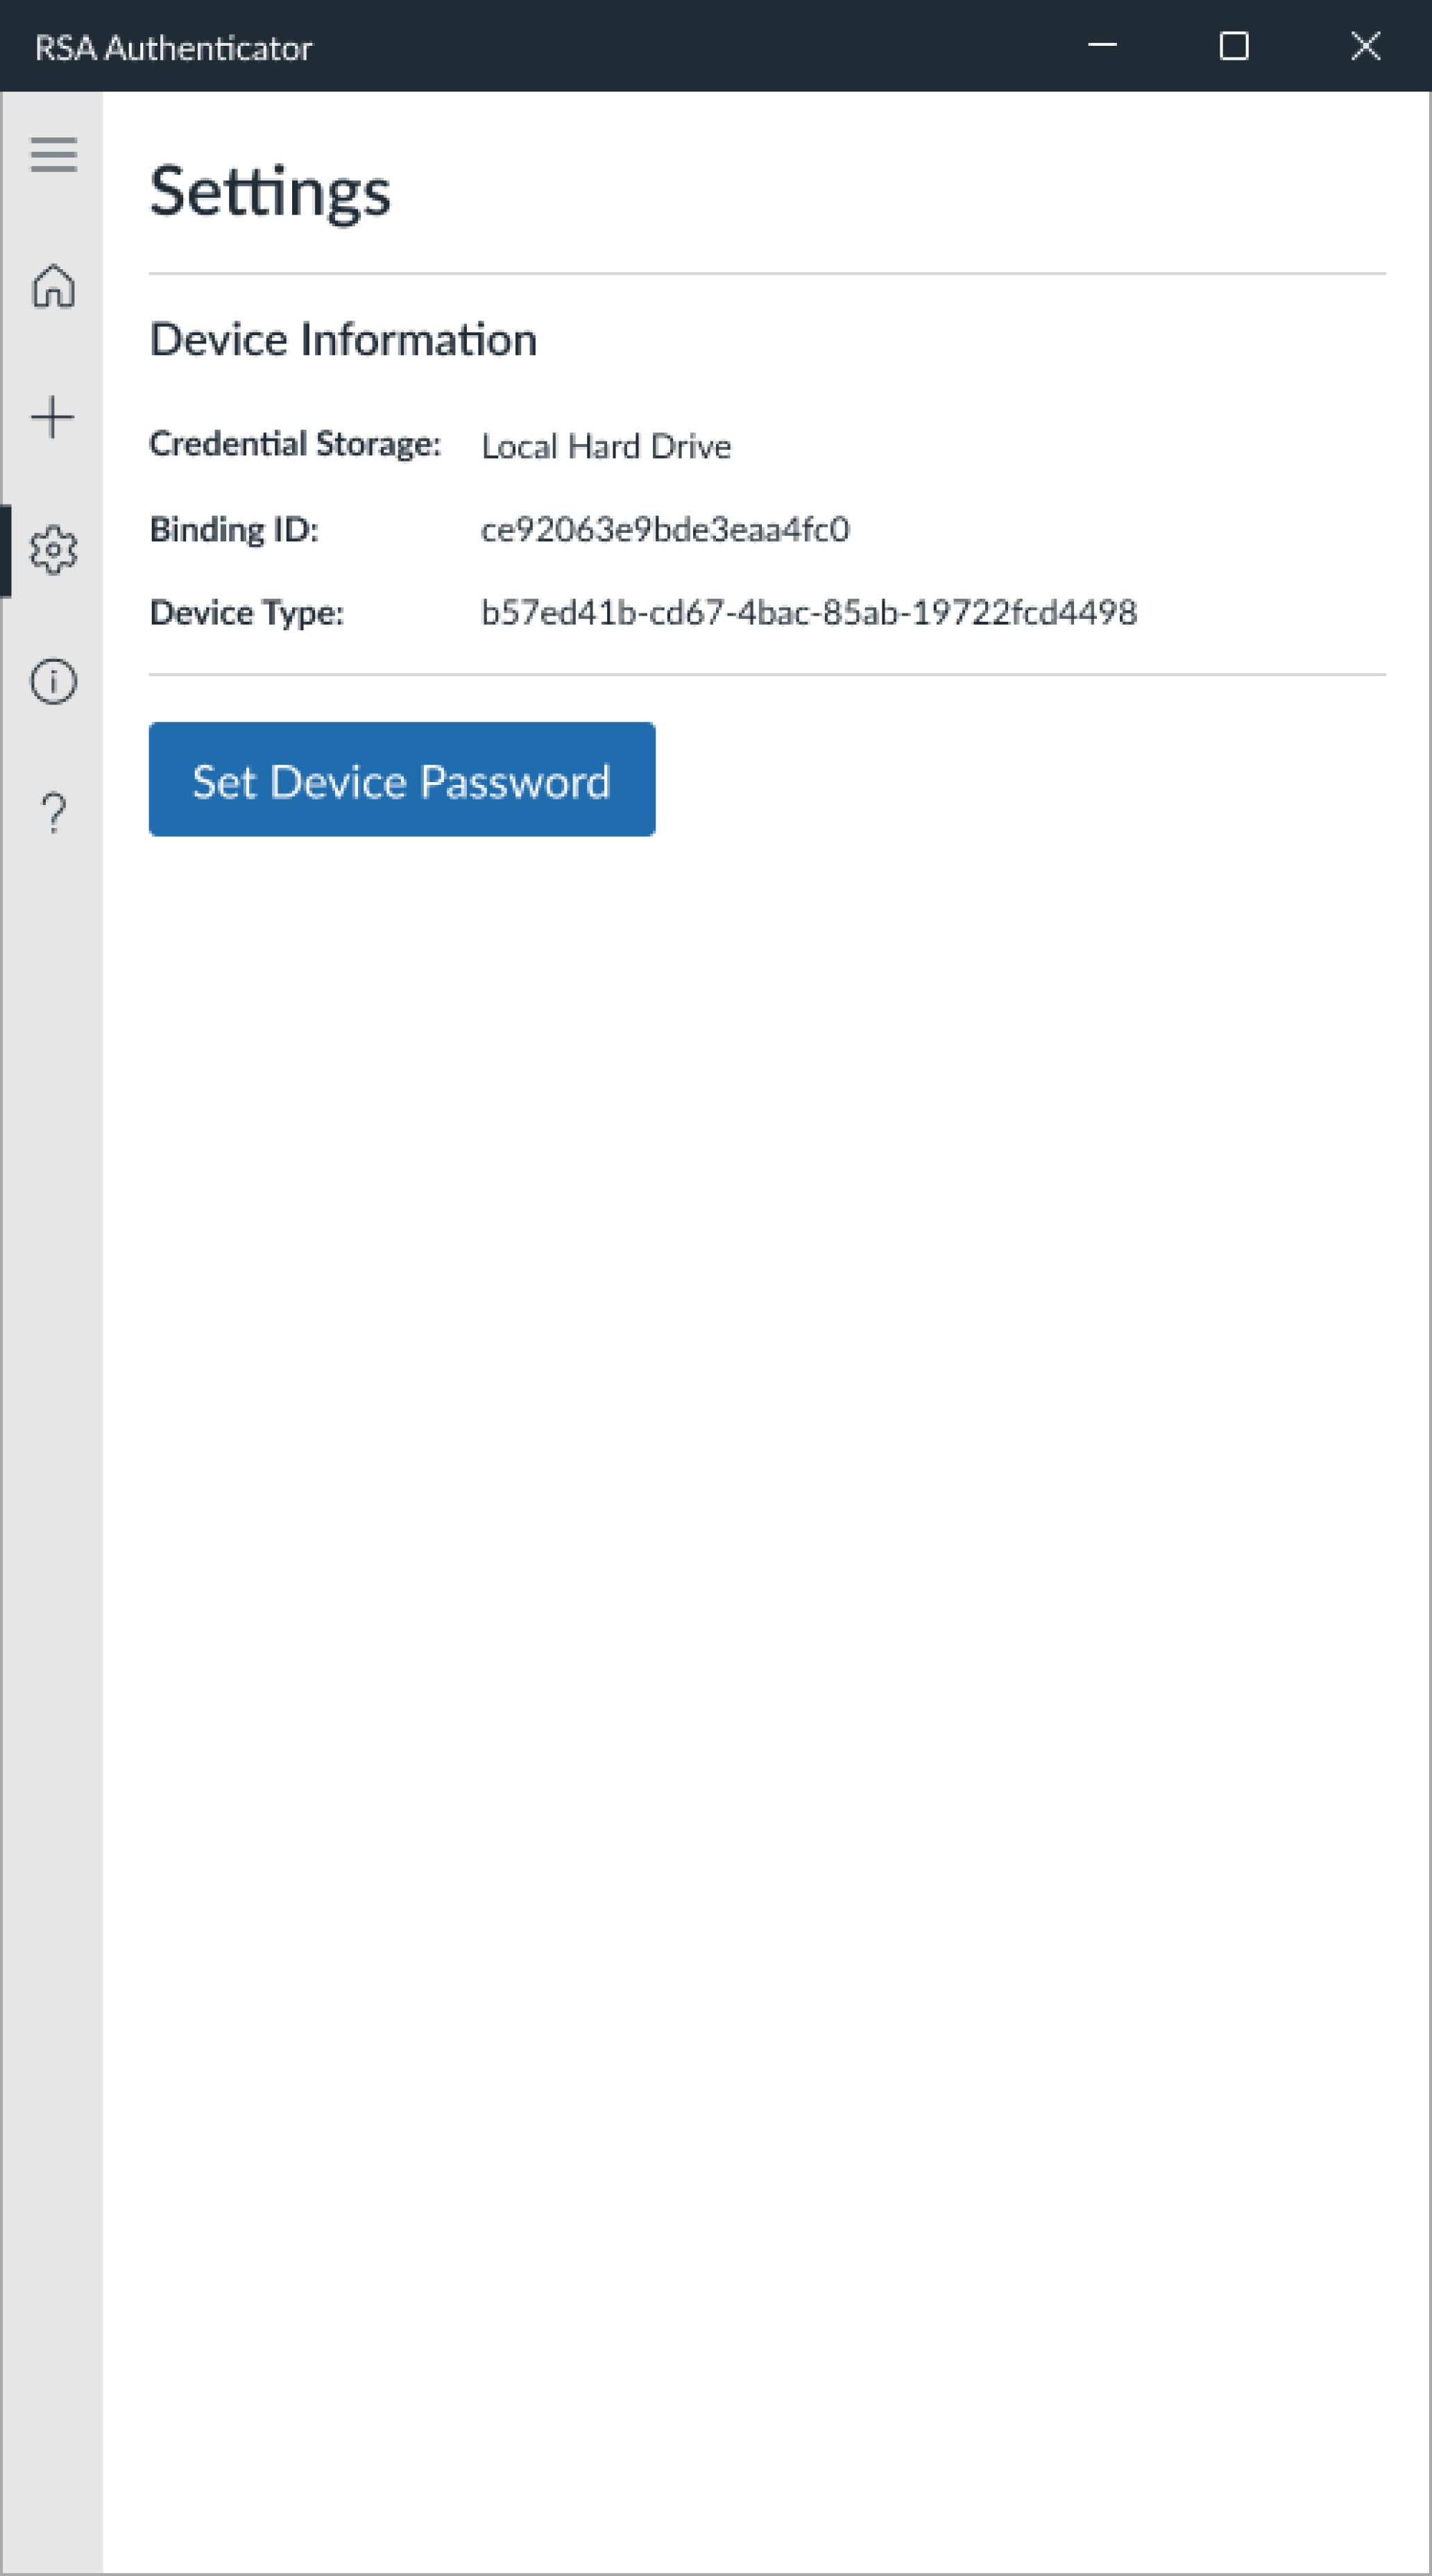1432x2576 pixels.
Task: Go to the Home page icon
Action: coord(53,287)
